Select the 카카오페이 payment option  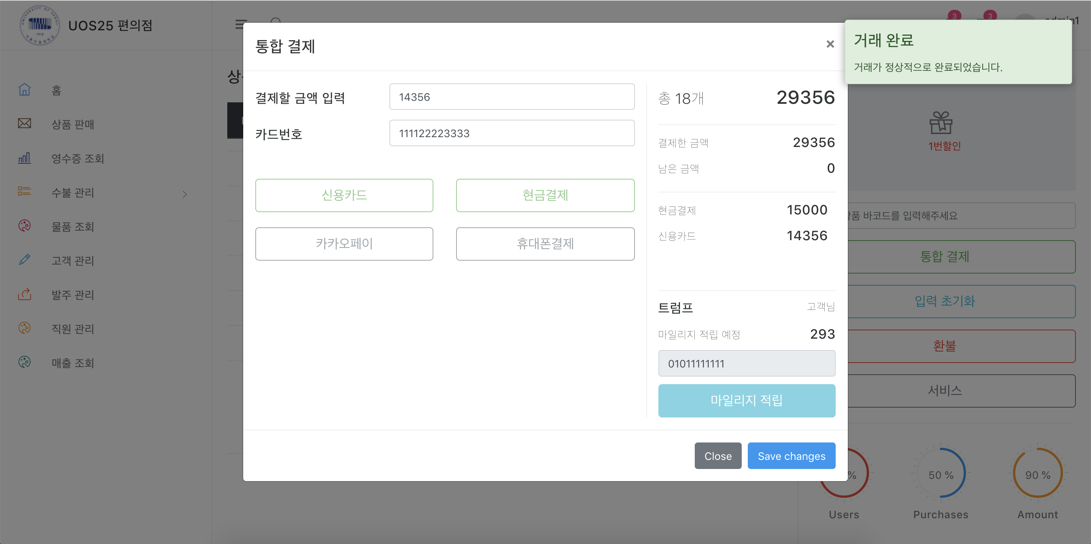[x=344, y=244]
